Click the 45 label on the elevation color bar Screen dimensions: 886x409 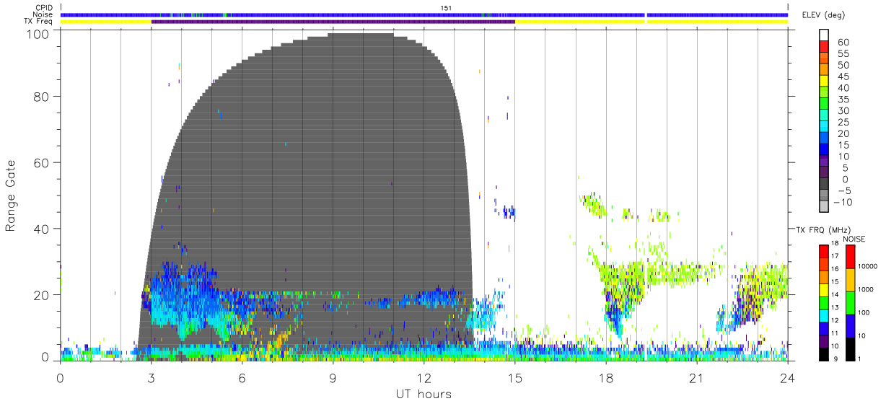click(x=843, y=76)
